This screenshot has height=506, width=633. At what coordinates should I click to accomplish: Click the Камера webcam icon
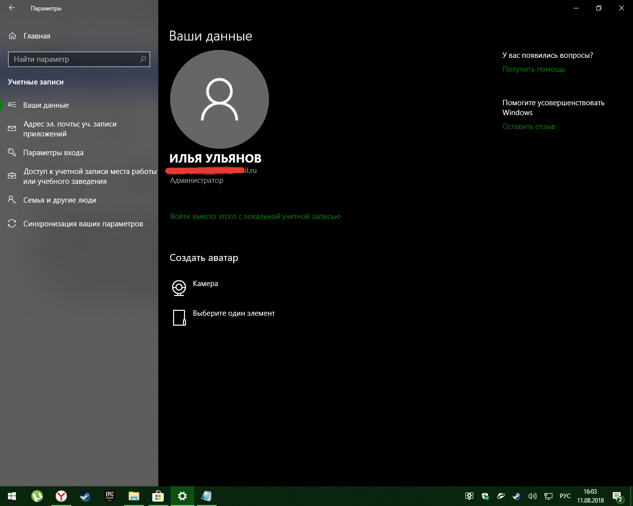pos(179,288)
